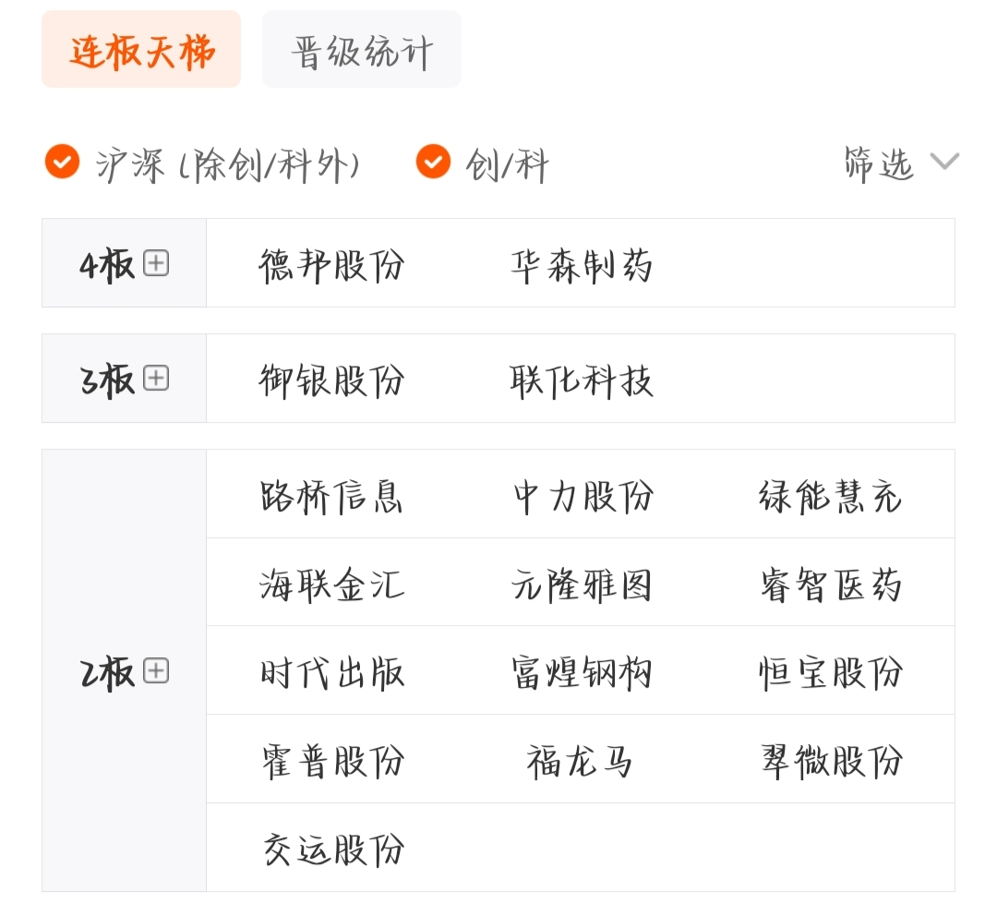Open 海联金汇 stock
Viewport: 997px width, 903px height.
click(x=332, y=584)
